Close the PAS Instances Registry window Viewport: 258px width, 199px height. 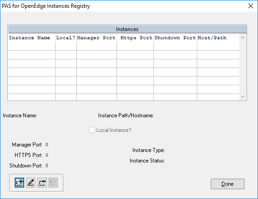pyautogui.click(x=251, y=6)
